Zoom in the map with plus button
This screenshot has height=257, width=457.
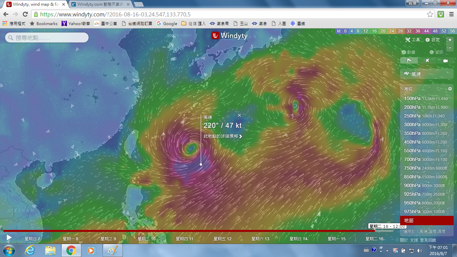tap(450, 40)
